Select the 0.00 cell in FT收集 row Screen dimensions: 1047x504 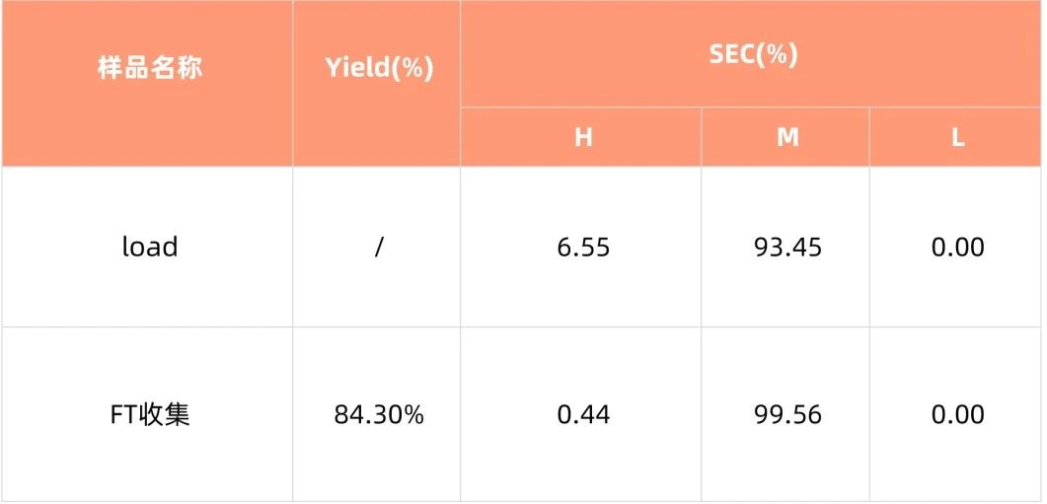[x=957, y=415]
